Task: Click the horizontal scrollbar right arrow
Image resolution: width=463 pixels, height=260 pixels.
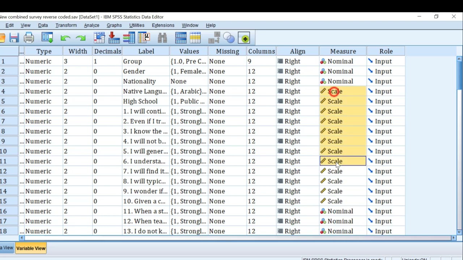Action: [x=454, y=238]
